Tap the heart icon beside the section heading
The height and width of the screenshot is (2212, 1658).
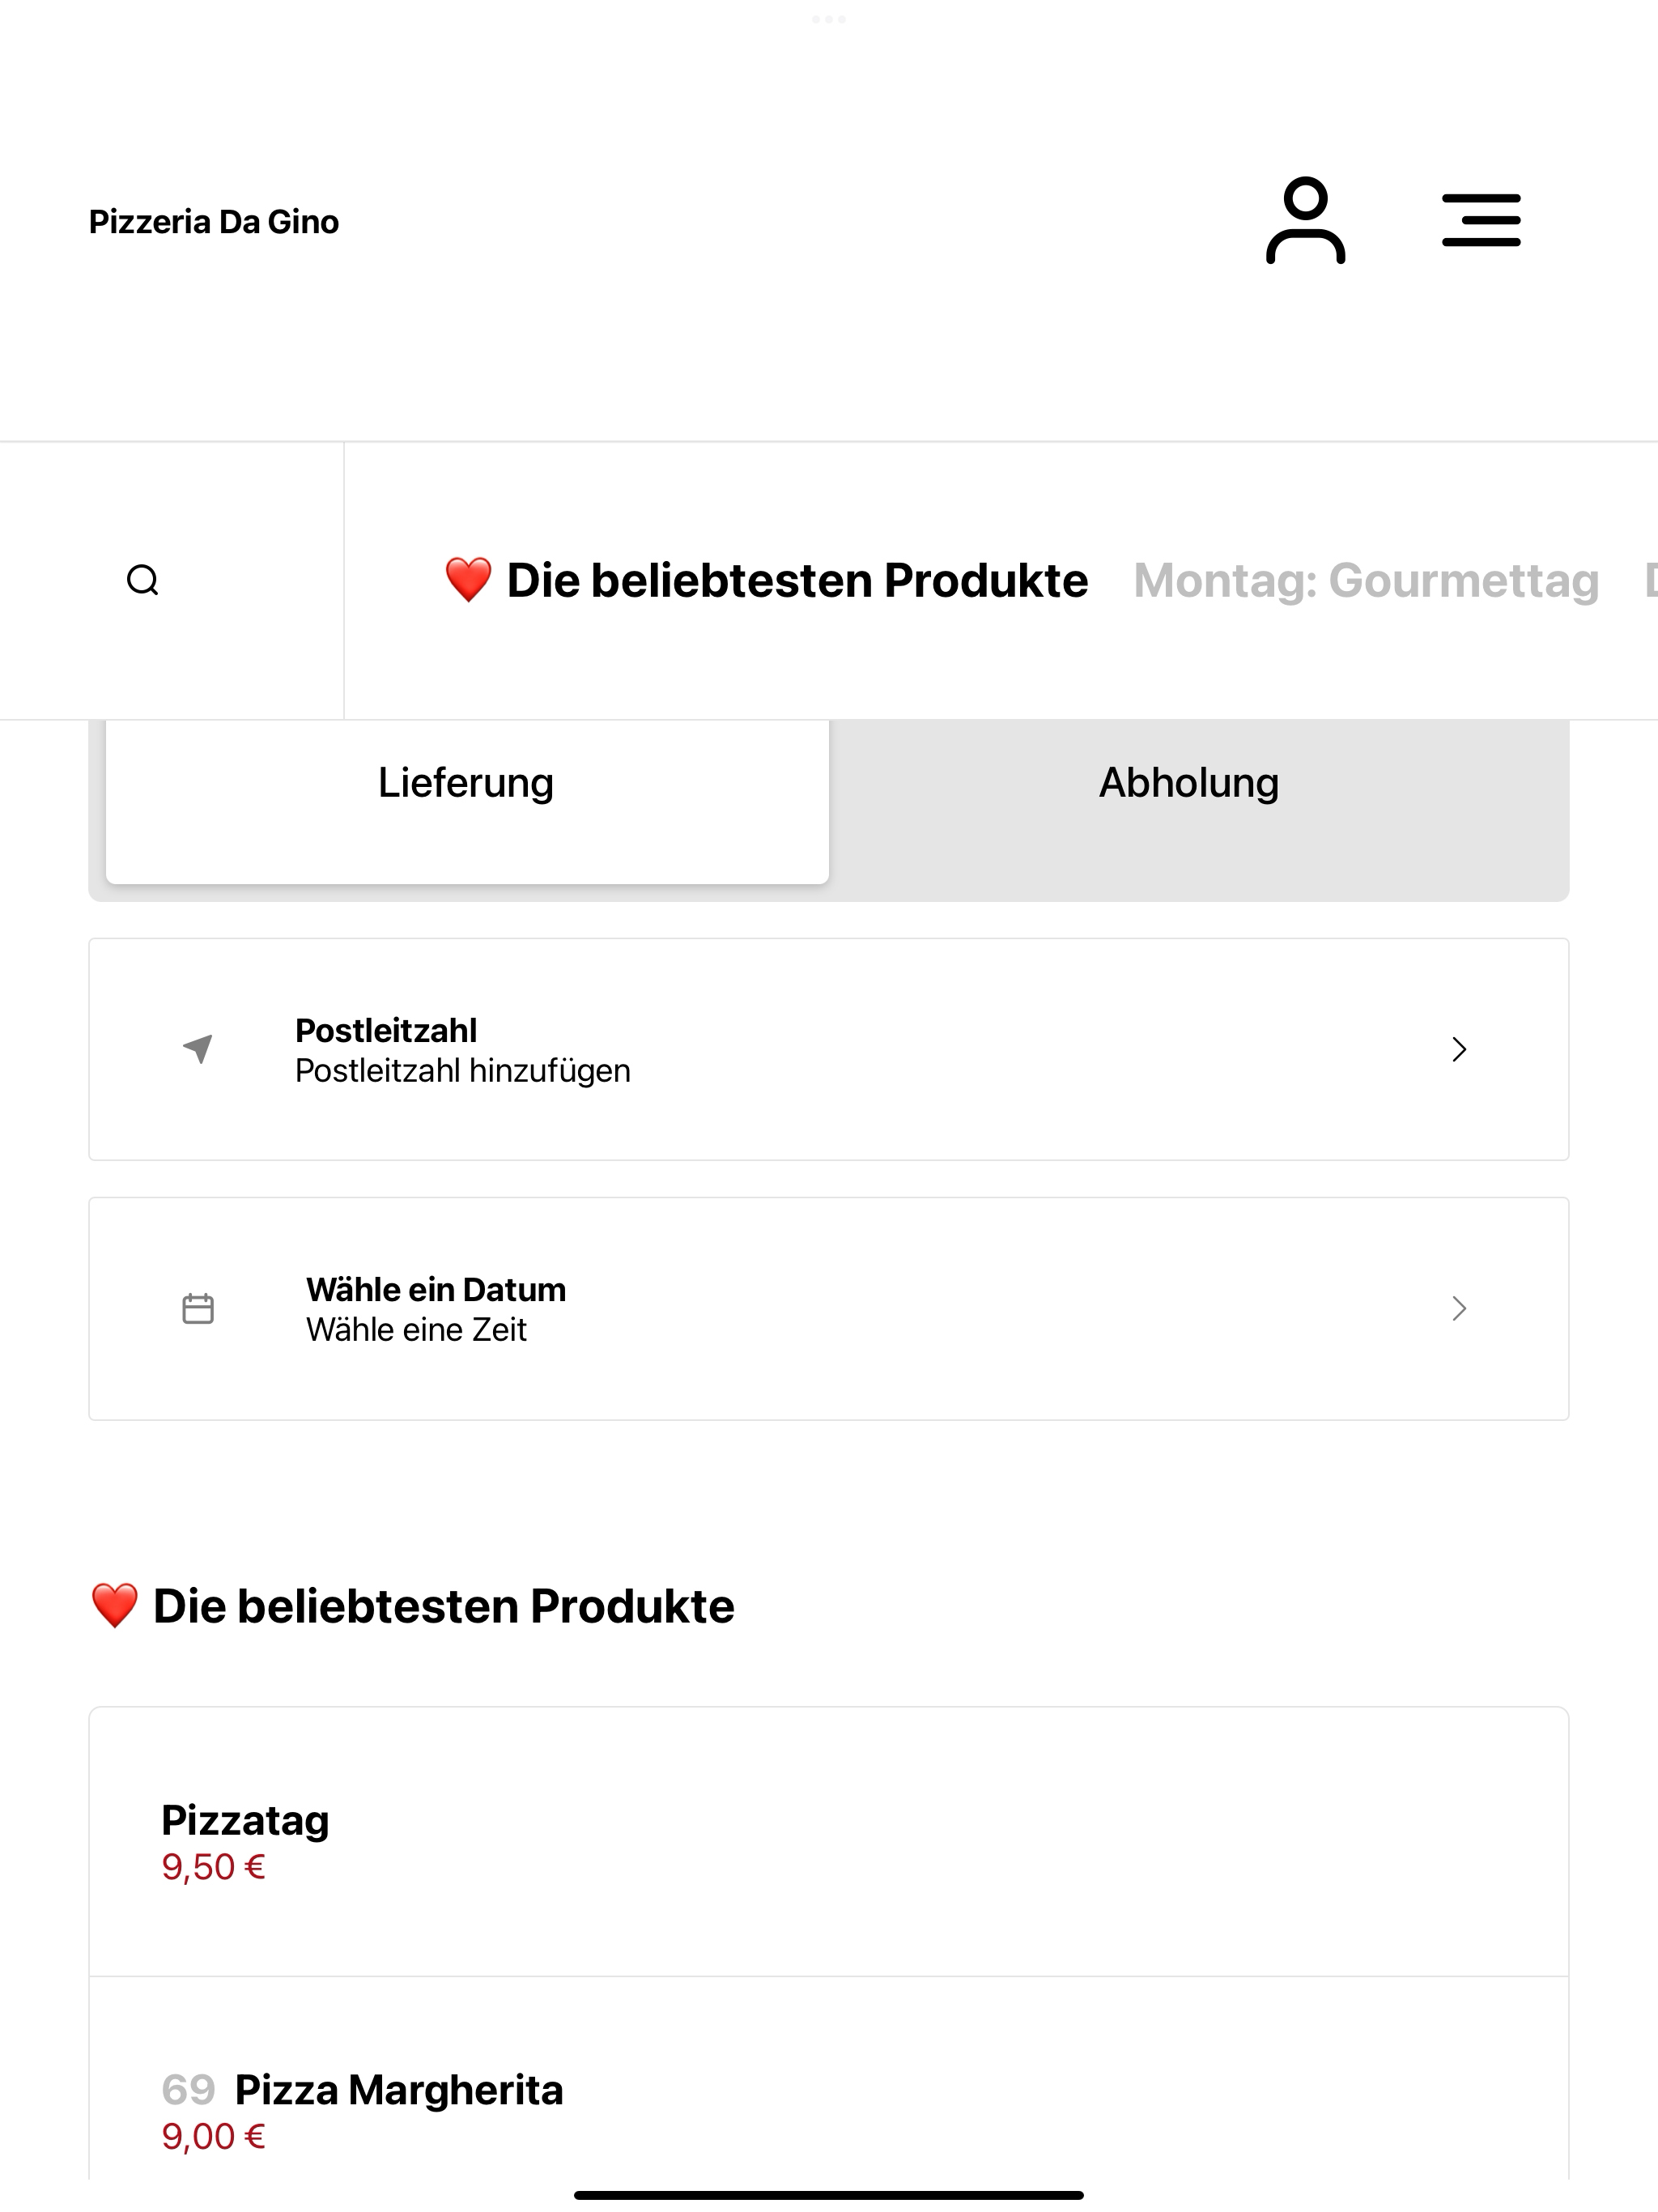click(x=114, y=1606)
